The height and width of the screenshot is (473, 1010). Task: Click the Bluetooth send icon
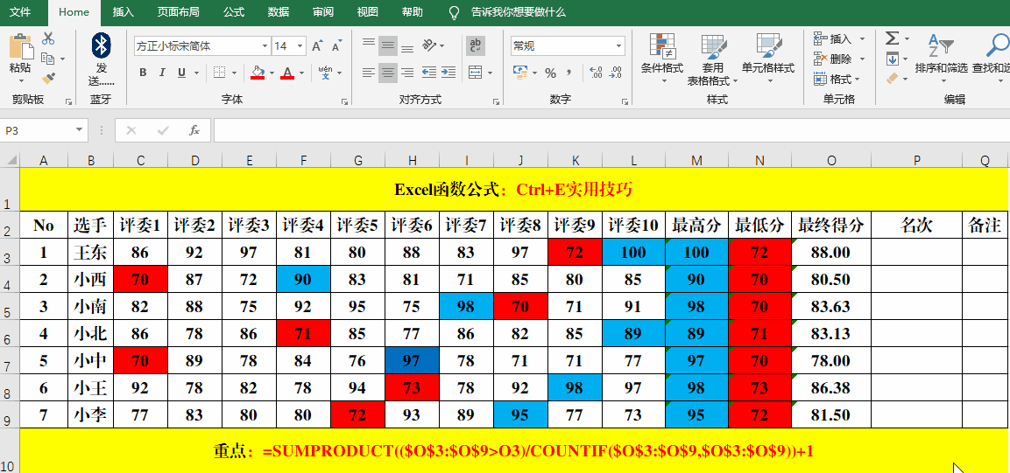coord(102,45)
